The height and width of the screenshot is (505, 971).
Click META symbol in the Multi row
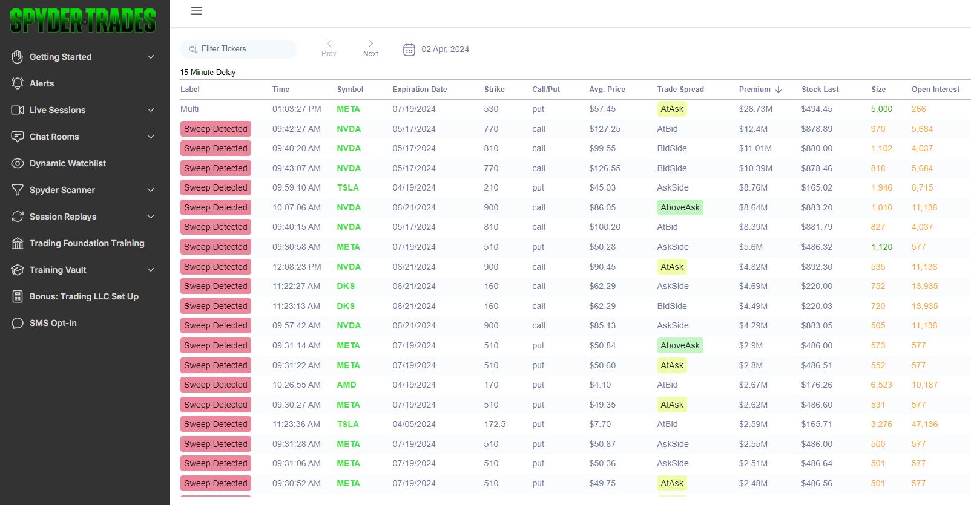pyautogui.click(x=348, y=109)
